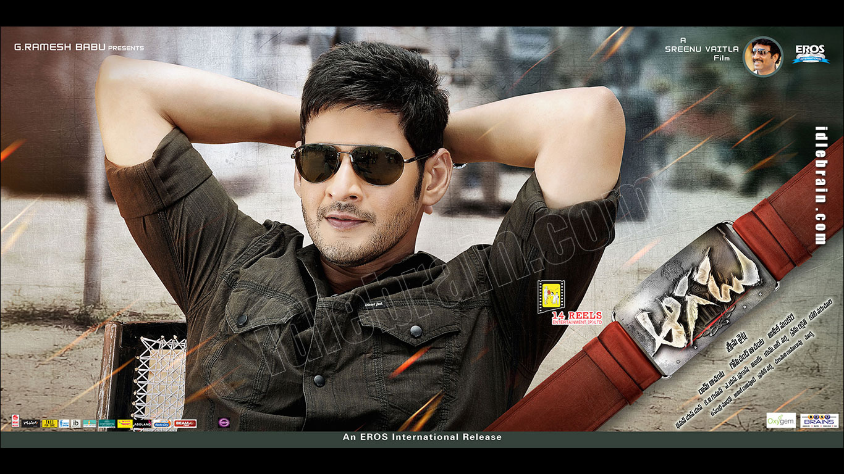Image resolution: width=844 pixels, height=474 pixels.
Task: Click the ib sponsor logo
Action: tap(75, 423)
